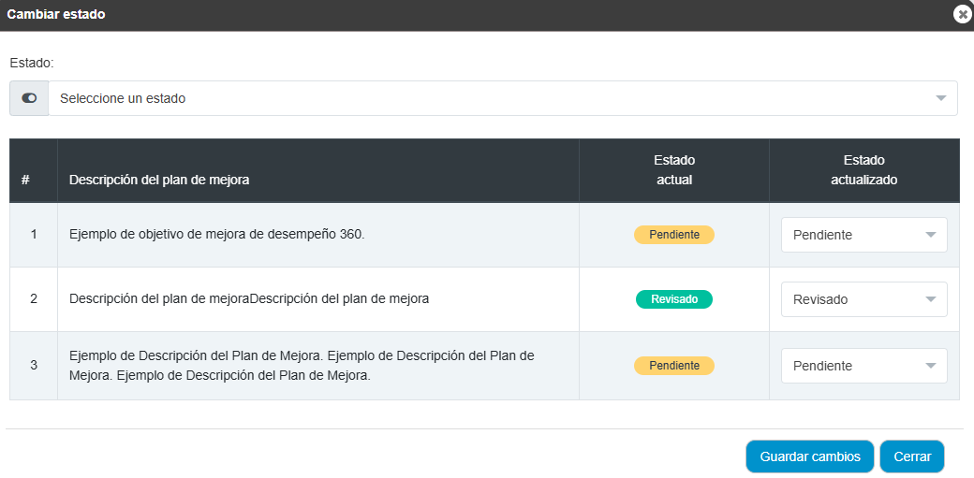Click the arrow of Seleccione un estado
Image resolution: width=974 pixels, height=478 pixels.
941,98
